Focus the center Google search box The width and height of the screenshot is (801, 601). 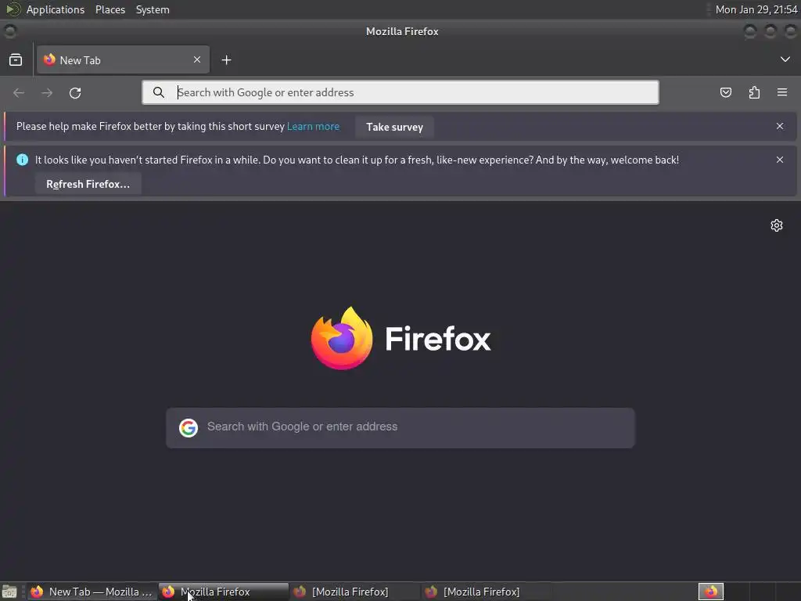click(x=400, y=428)
